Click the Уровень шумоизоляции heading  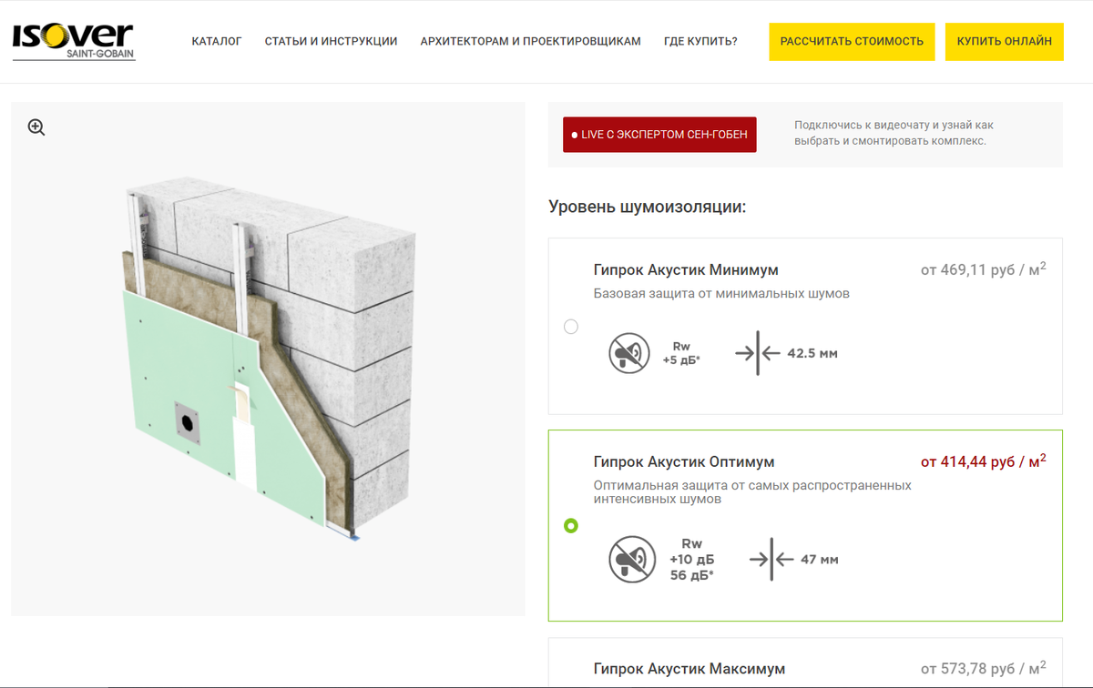(x=648, y=207)
